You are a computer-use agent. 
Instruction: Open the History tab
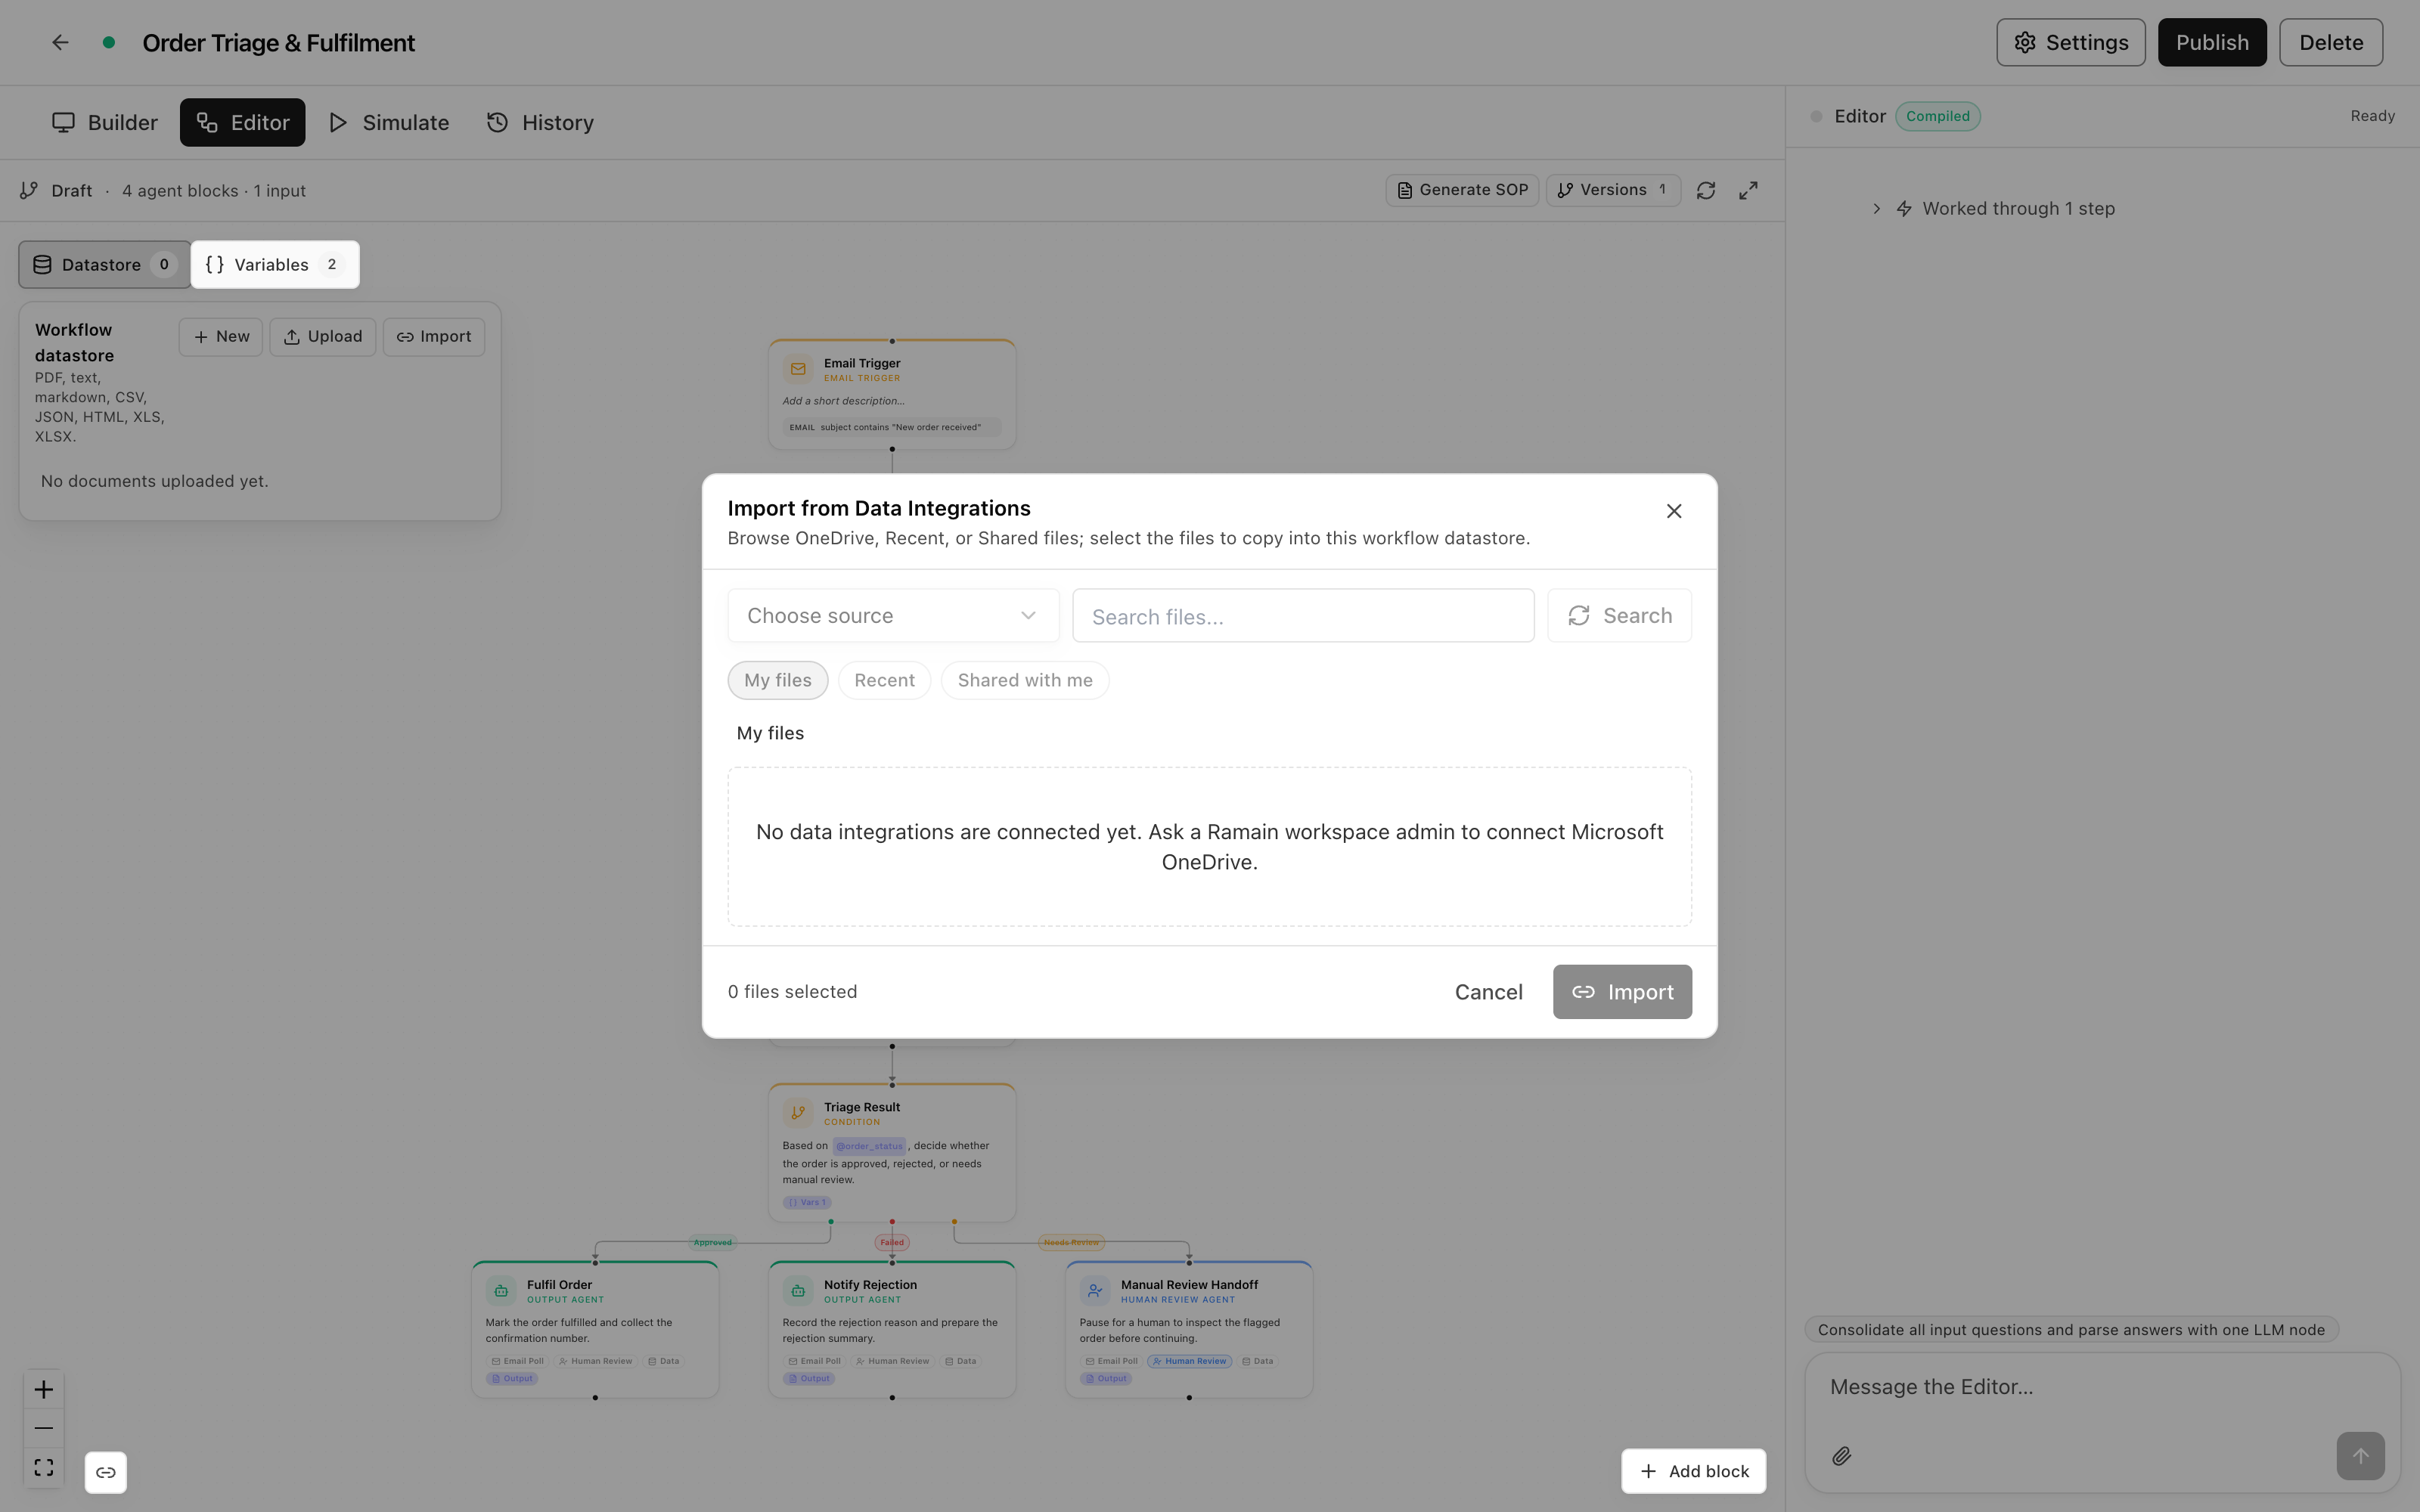540,122
